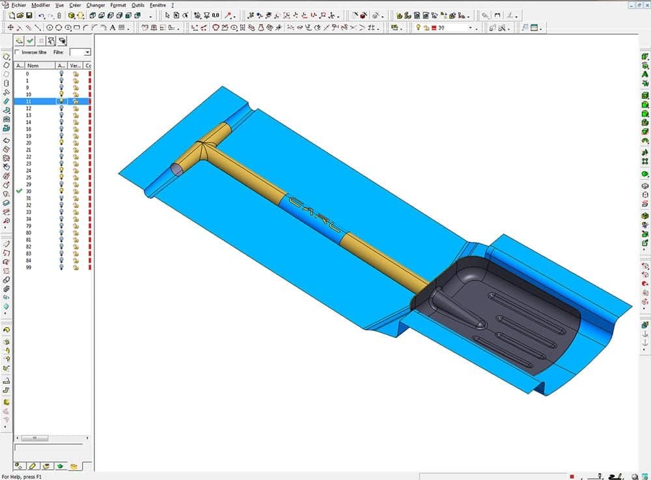Image resolution: width=651 pixels, height=480 pixels.
Task: Select the arrow pointer selection tool
Action: point(167,15)
